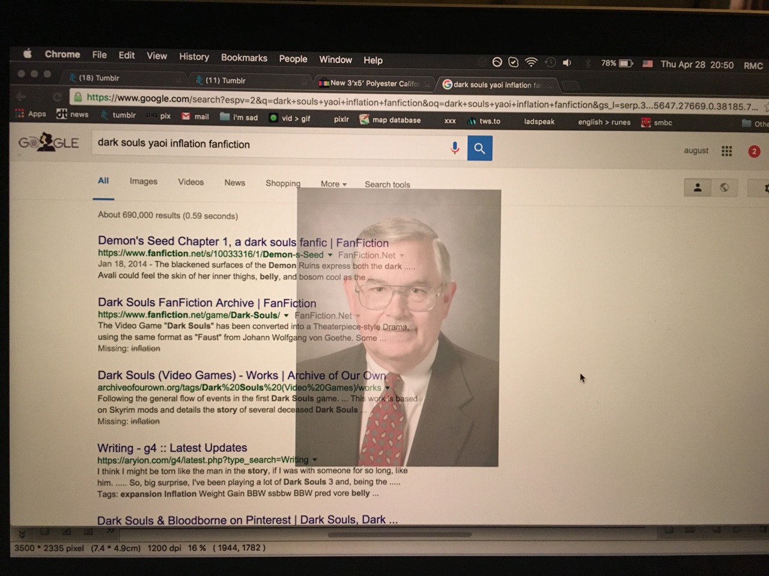Open the US flag input menu
The width and height of the screenshot is (769, 576).
(x=648, y=64)
